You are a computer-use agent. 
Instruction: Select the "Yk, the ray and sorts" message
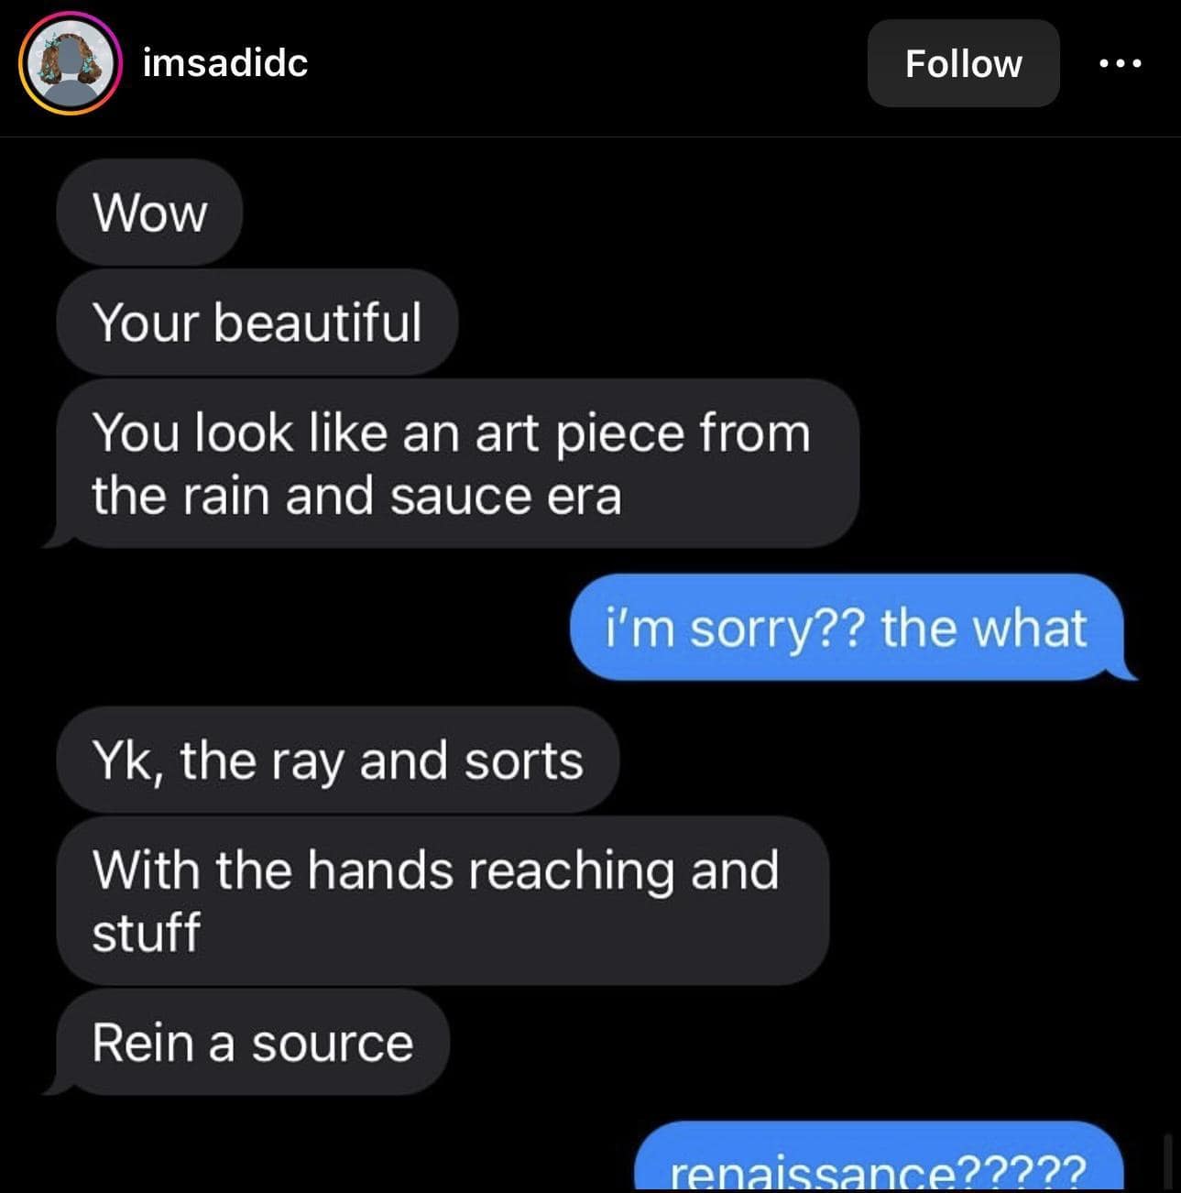click(337, 761)
